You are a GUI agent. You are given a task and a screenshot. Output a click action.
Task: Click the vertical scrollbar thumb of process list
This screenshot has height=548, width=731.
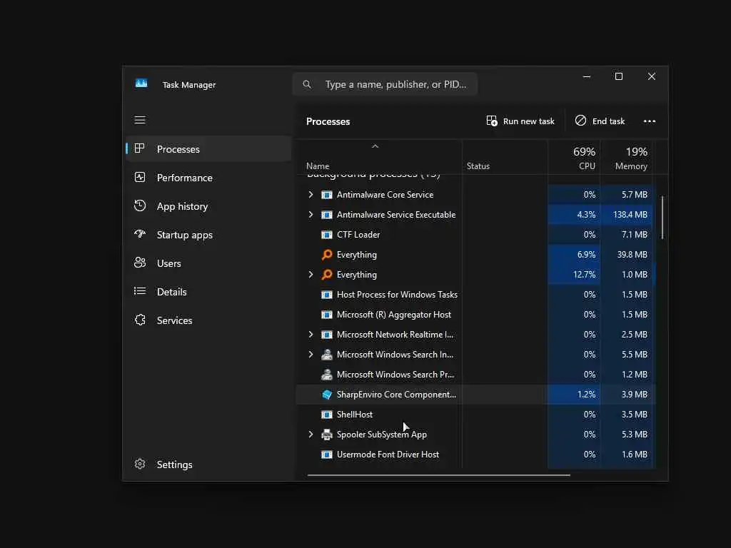tap(662, 218)
